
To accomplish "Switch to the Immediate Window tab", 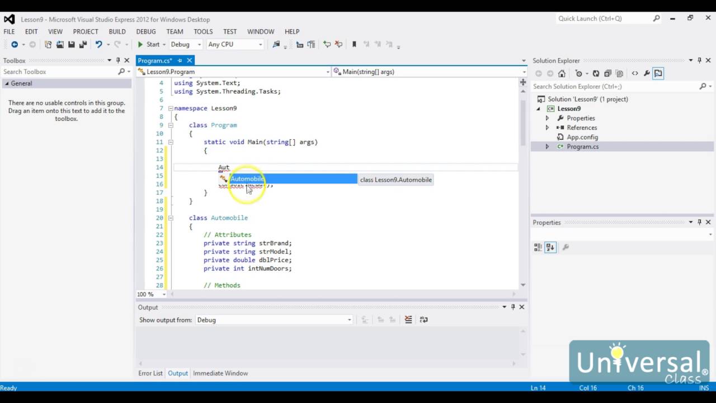I will 220,373.
